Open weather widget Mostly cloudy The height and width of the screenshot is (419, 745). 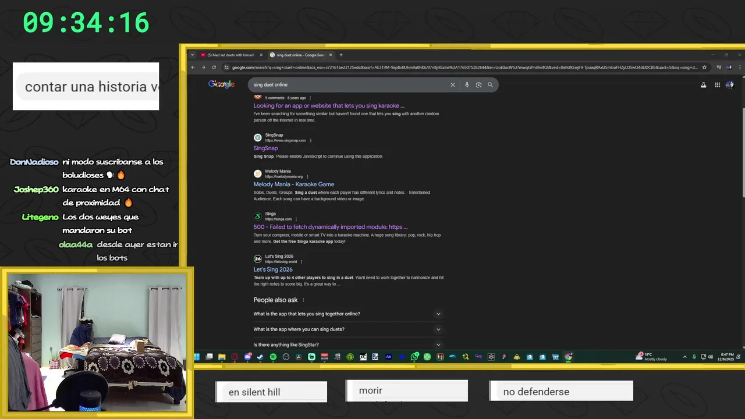(x=652, y=357)
